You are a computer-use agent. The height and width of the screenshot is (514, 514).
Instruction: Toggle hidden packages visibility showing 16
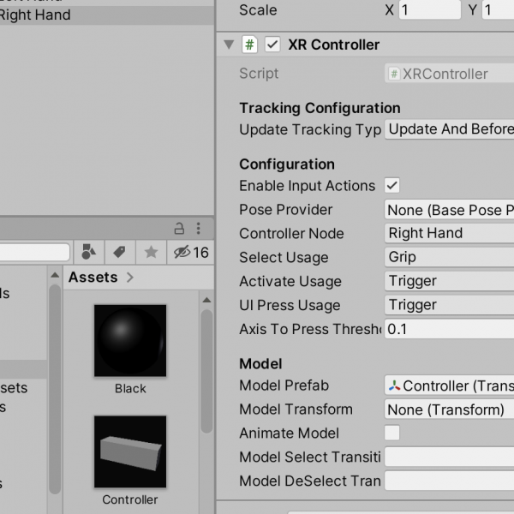coord(191,252)
